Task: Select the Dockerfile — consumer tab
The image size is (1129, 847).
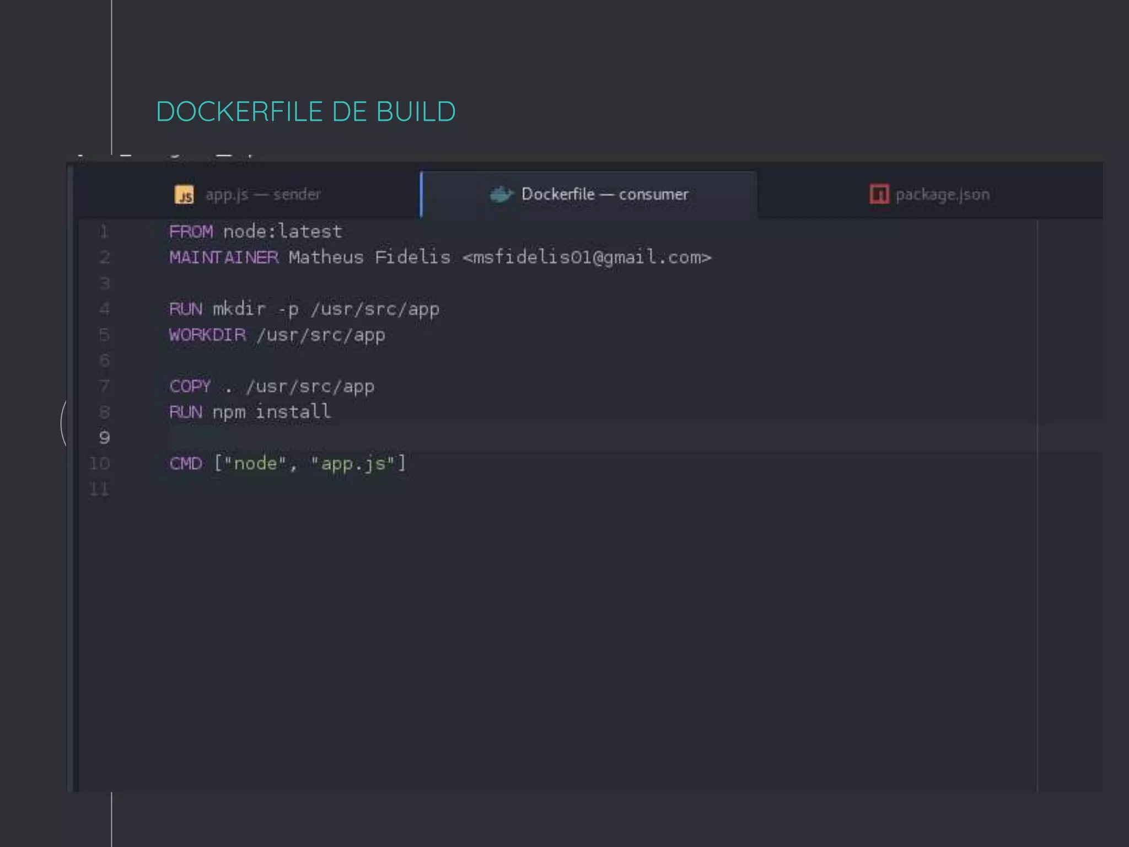Action: coord(589,195)
